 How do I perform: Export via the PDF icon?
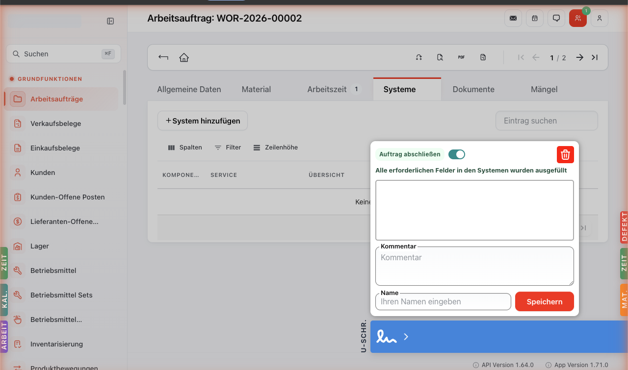click(461, 57)
